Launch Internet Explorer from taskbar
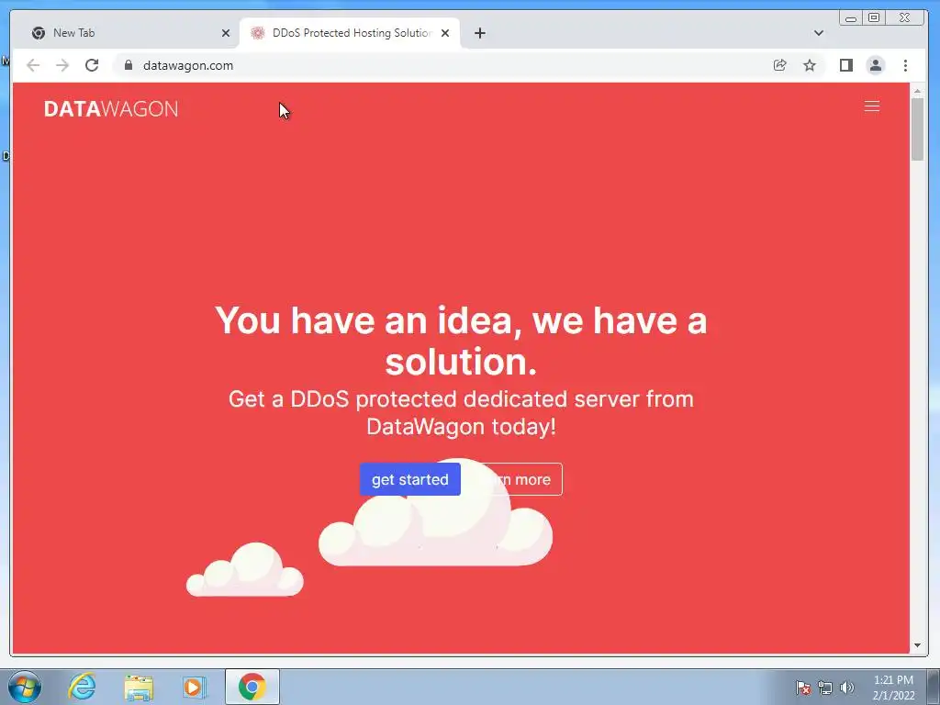This screenshot has height=705, width=940. pyautogui.click(x=82, y=687)
